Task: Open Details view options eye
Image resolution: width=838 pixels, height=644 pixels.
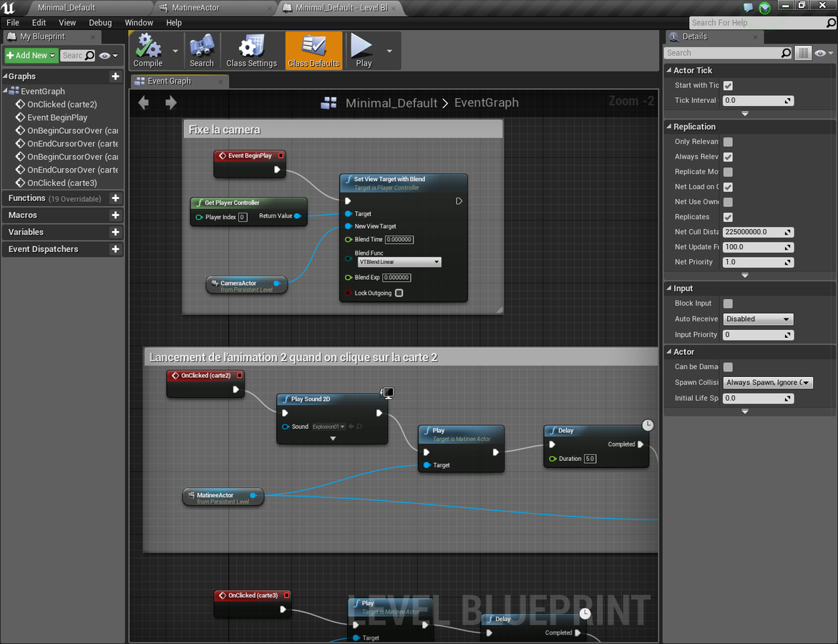Action: click(x=824, y=53)
